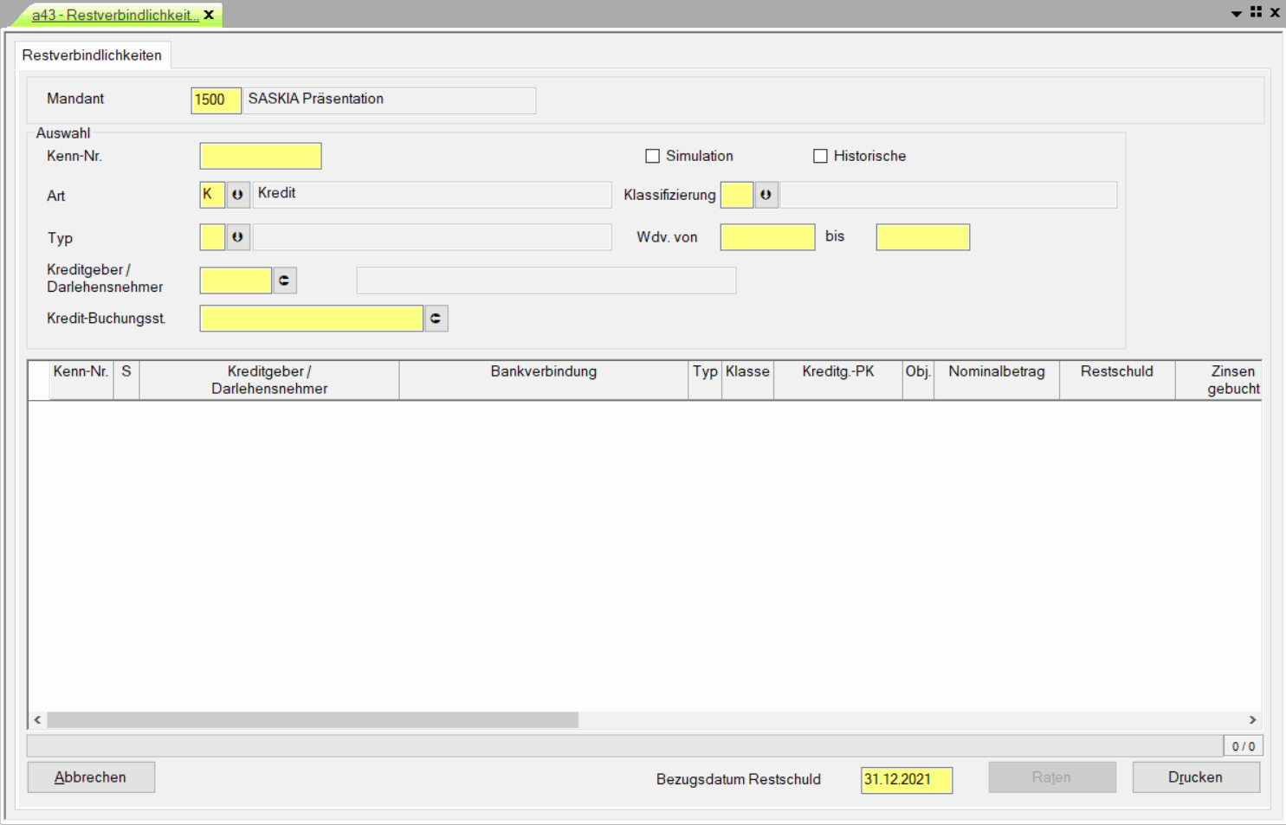
Task: Enable the Simulation checkbox
Action: pos(653,156)
